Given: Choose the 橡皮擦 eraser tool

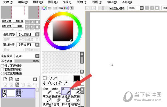Looking at the screenshot, I should pyautogui.click(x=56, y=98).
